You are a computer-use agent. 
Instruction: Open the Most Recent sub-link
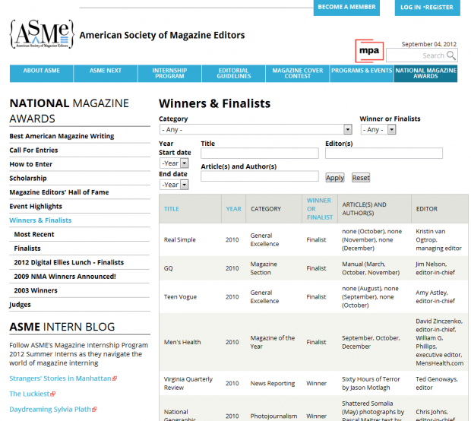[34, 234]
